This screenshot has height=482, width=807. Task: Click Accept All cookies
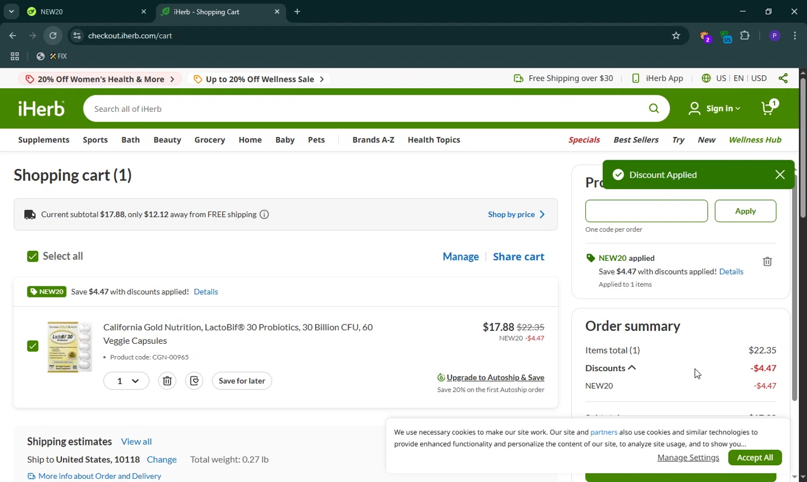pyautogui.click(x=755, y=458)
